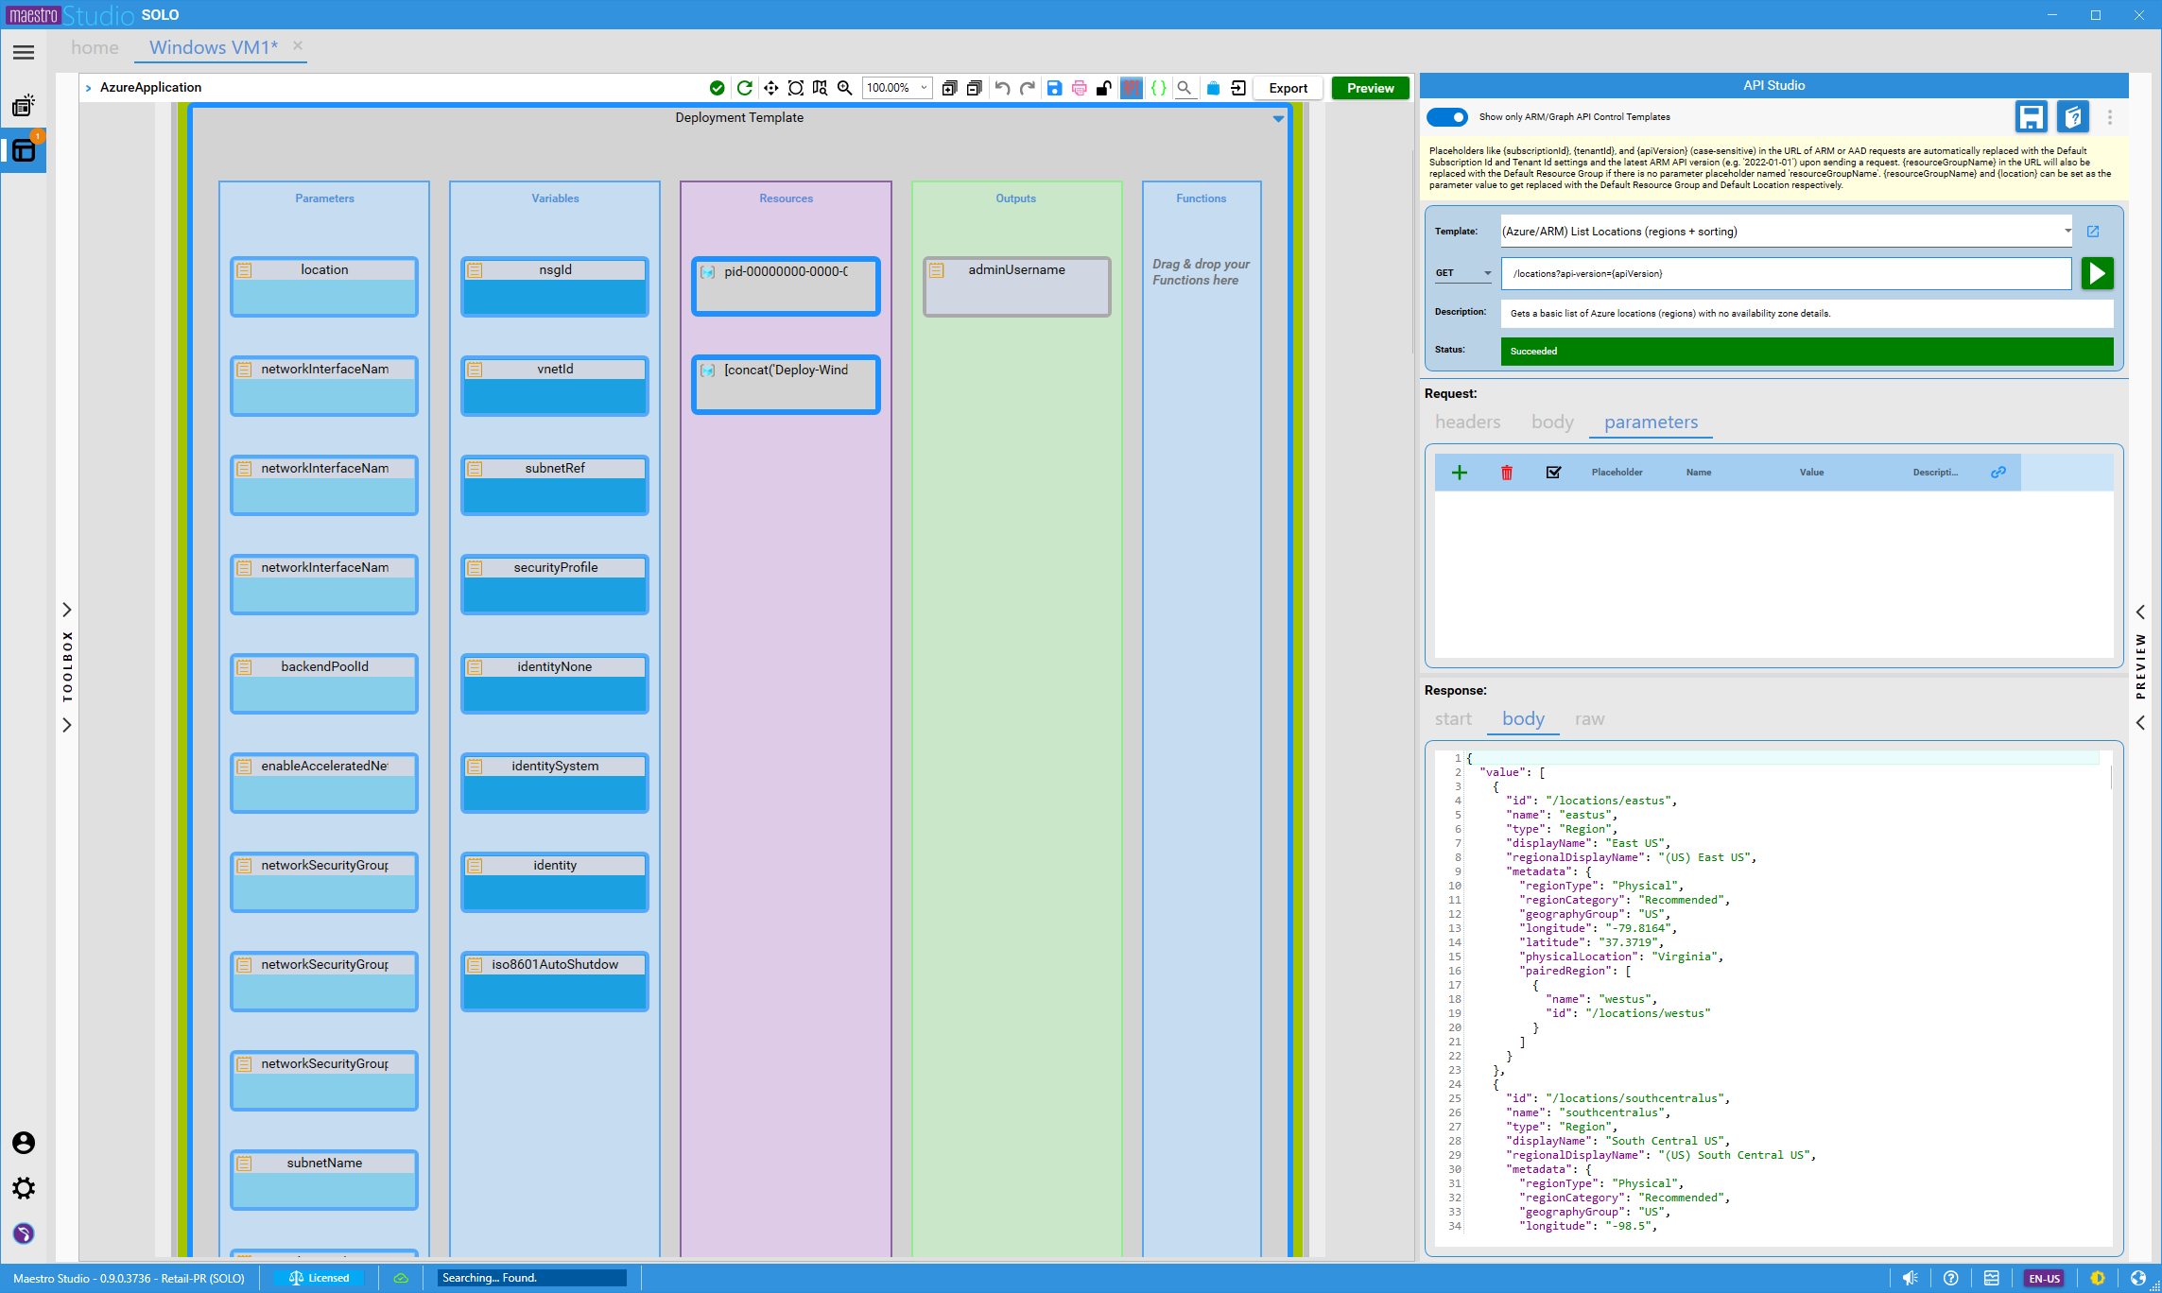Click the green validate checkmark icon
This screenshot has width=2162, height=1293.
tap(718, 88)
